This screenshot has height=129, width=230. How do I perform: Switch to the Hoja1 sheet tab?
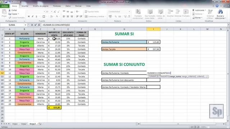tap(15, 124)
